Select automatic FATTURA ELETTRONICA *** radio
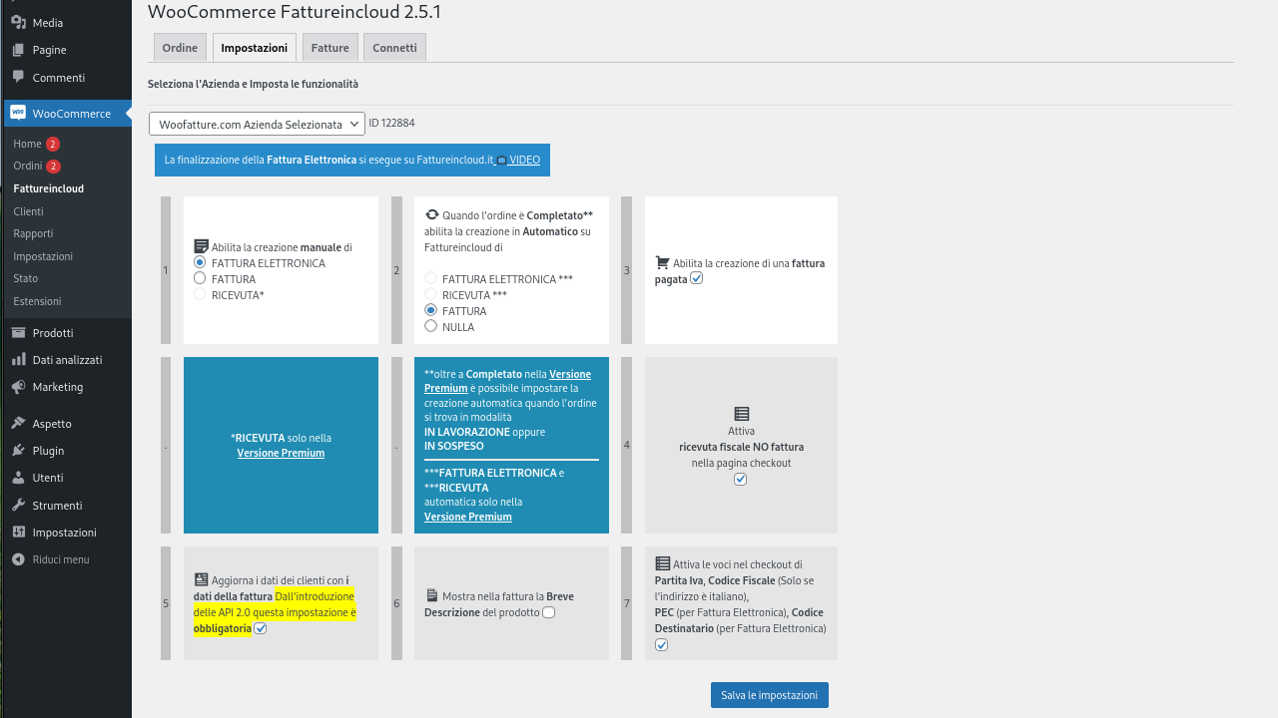The width and height of the screenshot is (1278, 718). pyautogui.click(x=431, y=278)
